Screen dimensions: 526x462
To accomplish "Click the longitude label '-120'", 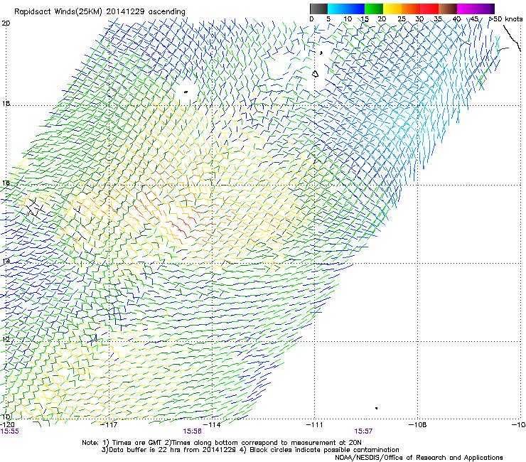I will pos(7,425).
